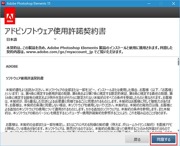
Task: Click the アドビソフトウェア使用許諾契約書 page heading
Action: coord(55,31)
